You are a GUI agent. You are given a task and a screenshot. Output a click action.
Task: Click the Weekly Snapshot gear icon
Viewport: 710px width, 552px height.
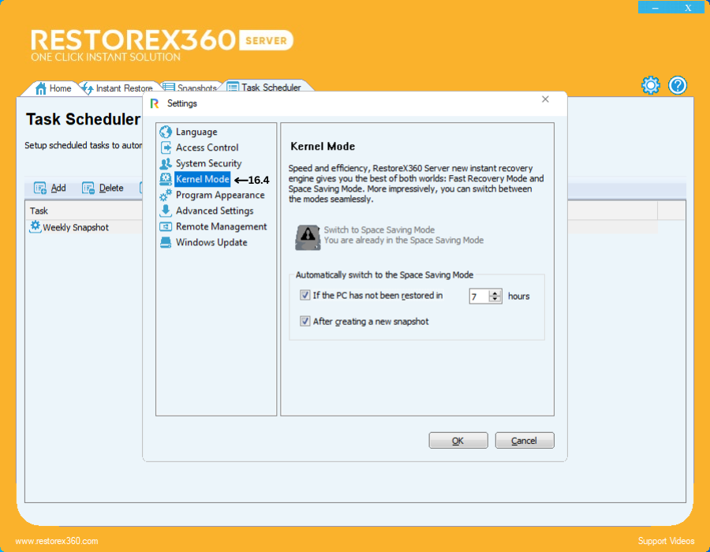35,226
